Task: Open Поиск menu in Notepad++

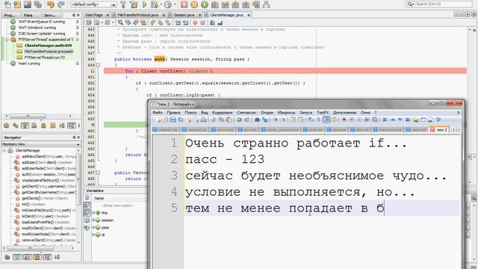Action: [x=190, y=113]
